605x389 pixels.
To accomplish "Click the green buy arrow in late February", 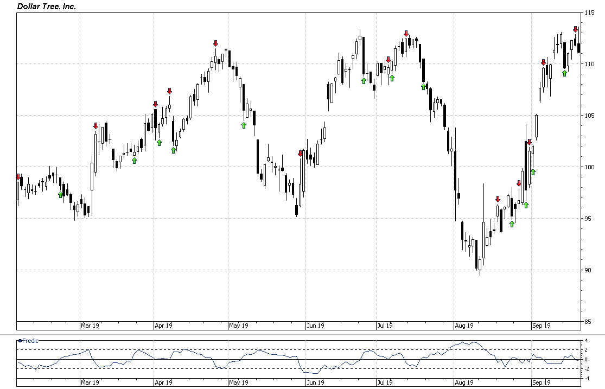I will point(60,194).
